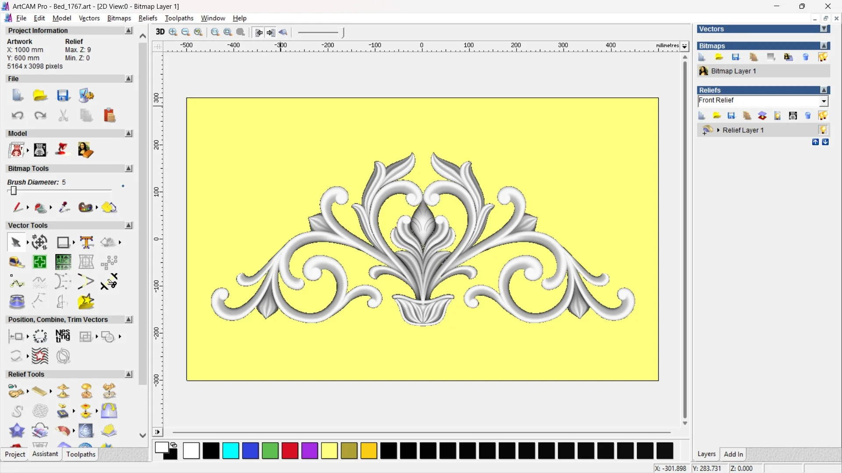
Task: Click the 3D view button
Action: click(x=160, y=32)
